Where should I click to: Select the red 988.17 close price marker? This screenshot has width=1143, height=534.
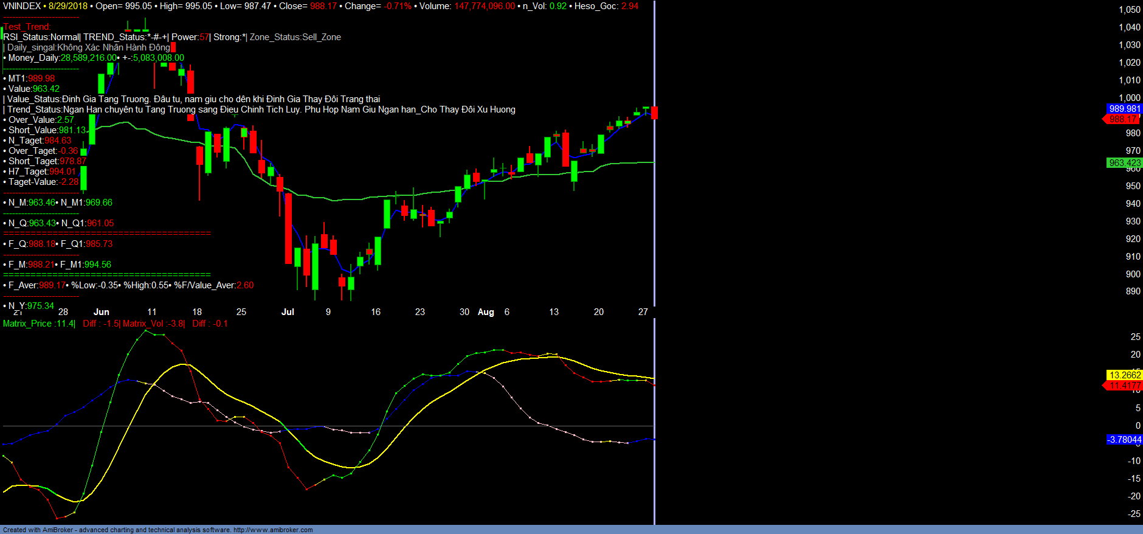pyautogui.click(x=1123, y=119)
